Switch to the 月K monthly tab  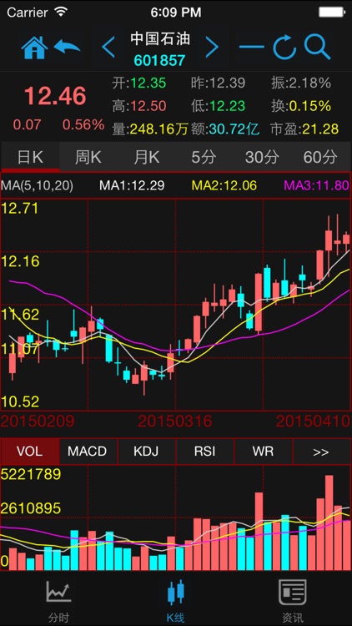pos(147,157)
